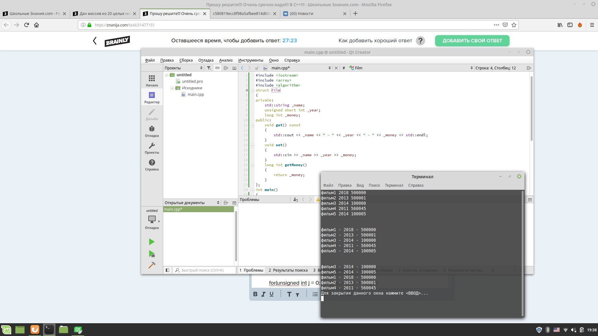Click the Build hammer icon
This screenshot has width=598, height=336.
pos(152,265)
